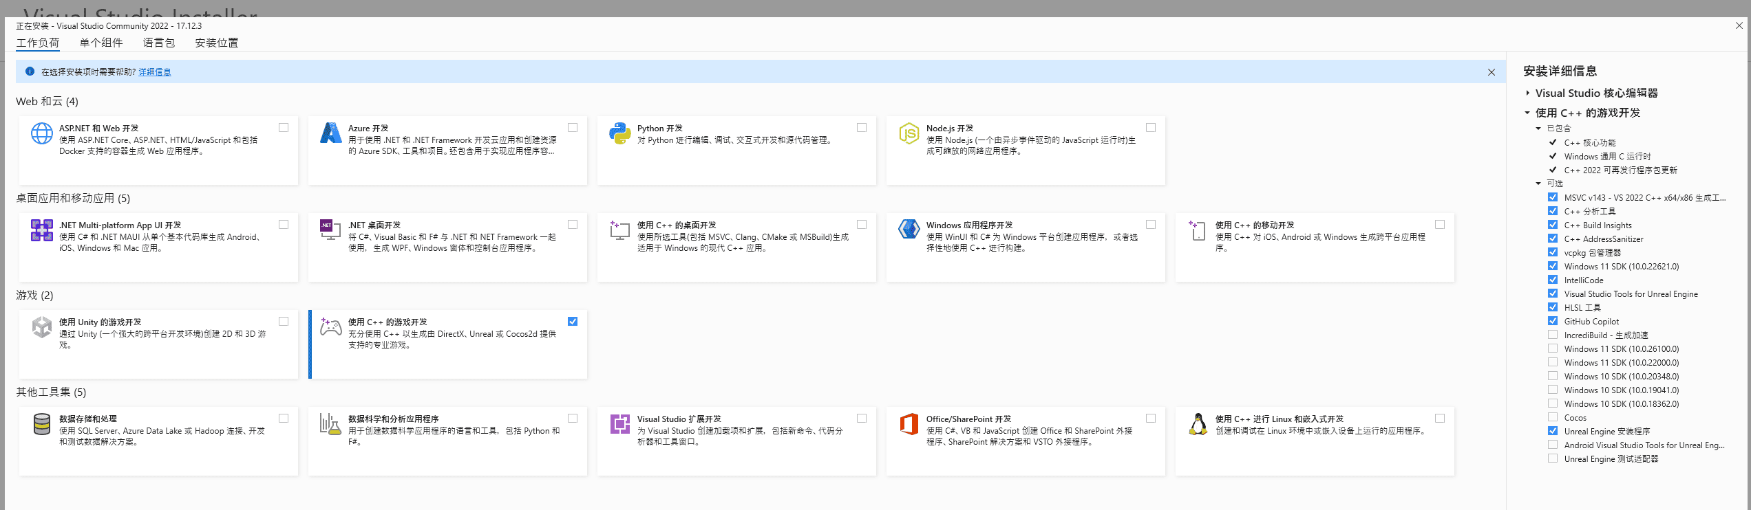This screenshot has height=510, width=1751.
Task: Click the Linux penguin icon for C++ development
Action: pyautogui.click(x=1198, y=424)
